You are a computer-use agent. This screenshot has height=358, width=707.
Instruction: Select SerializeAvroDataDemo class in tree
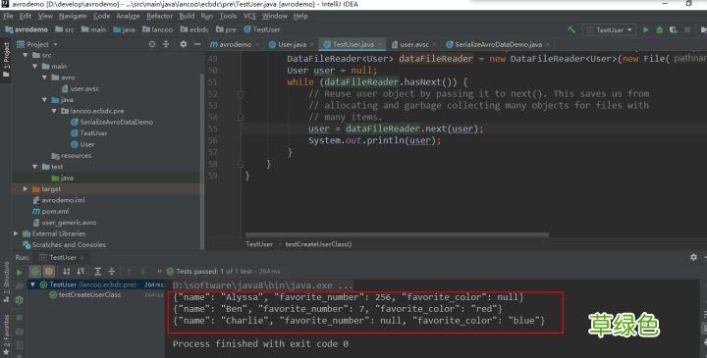point(112,122)
